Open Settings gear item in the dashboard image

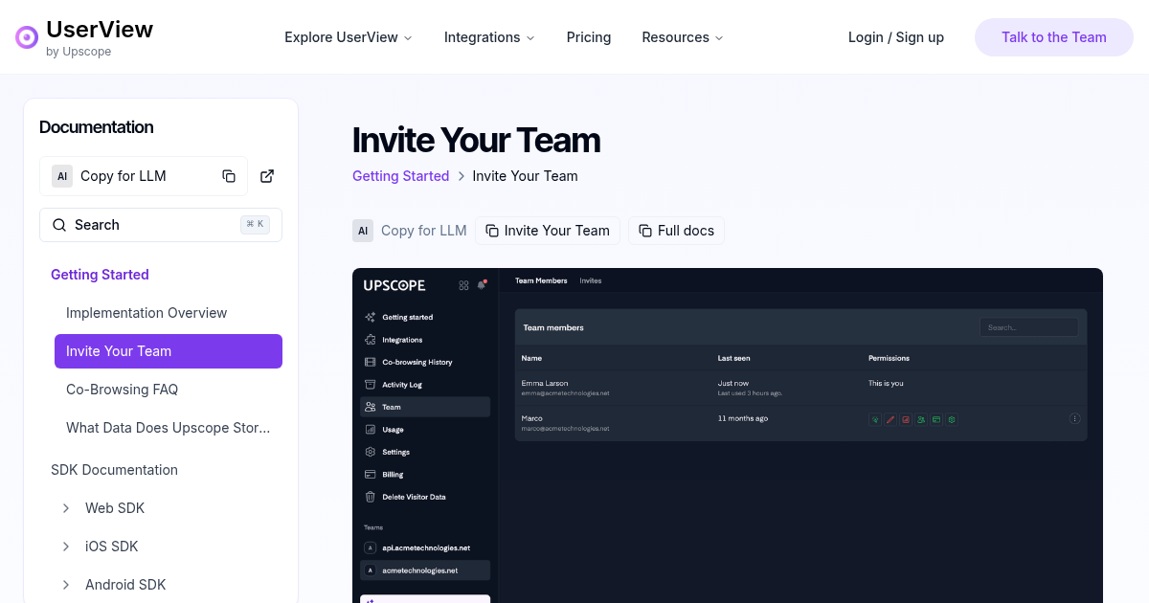coord(425,452)
